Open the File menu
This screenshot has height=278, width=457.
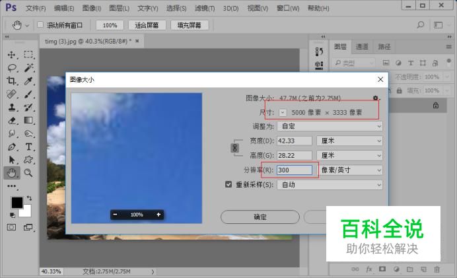36,8
